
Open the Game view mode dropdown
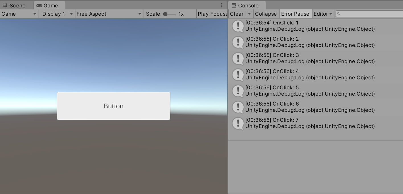coord(19,14)
